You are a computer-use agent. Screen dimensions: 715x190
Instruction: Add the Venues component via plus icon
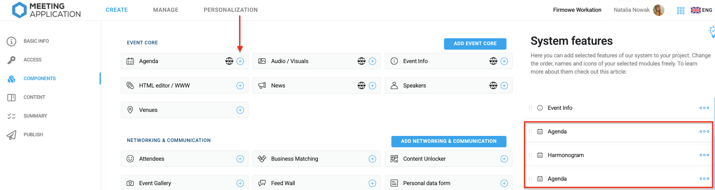240,110
